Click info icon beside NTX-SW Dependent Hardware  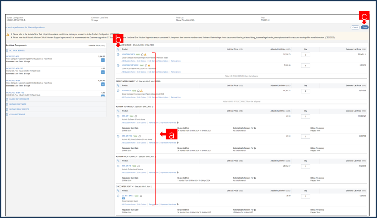tap(178, 123)
